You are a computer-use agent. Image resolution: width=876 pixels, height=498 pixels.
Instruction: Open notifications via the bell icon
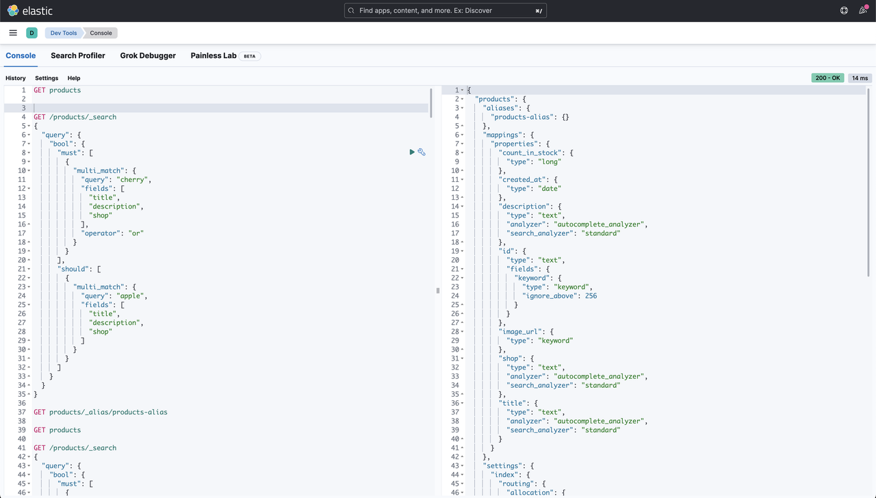[x=863, y=10]
